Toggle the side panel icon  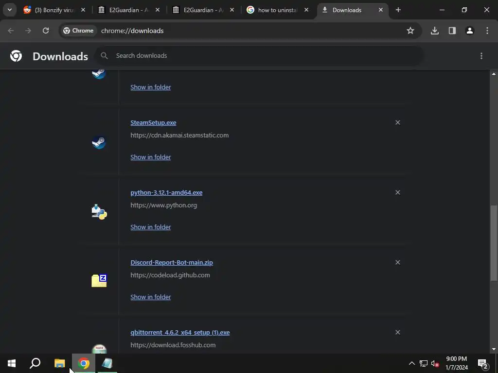pos(452,31)
